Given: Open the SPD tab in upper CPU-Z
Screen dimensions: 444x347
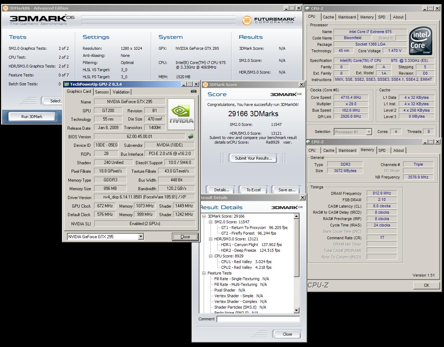Looking at the screenshot, I should pyautogui.click(x=382, y=17).
